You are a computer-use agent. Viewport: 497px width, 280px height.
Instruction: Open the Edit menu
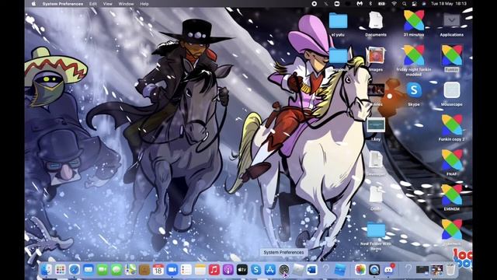[93, 4]
